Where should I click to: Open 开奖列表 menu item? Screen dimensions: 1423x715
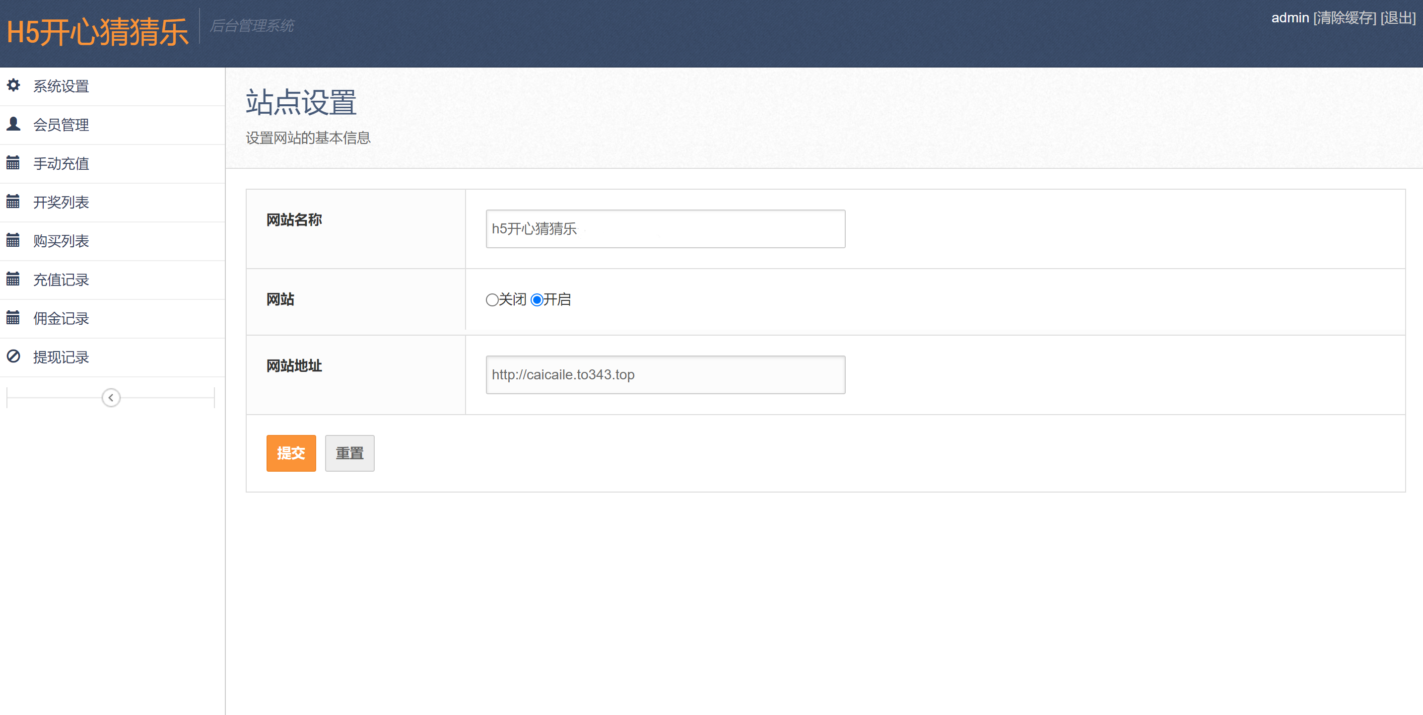(61, 202)
